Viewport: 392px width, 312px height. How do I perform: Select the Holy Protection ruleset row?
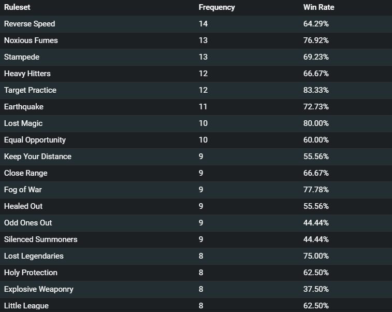pyautogui.click(x=196, y=273)
